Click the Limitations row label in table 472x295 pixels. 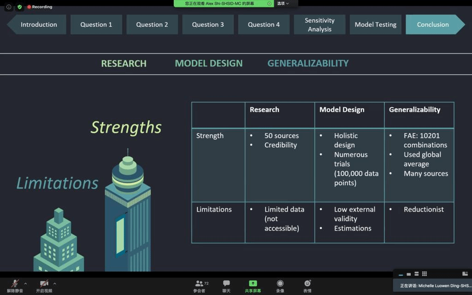coord(214,209)
